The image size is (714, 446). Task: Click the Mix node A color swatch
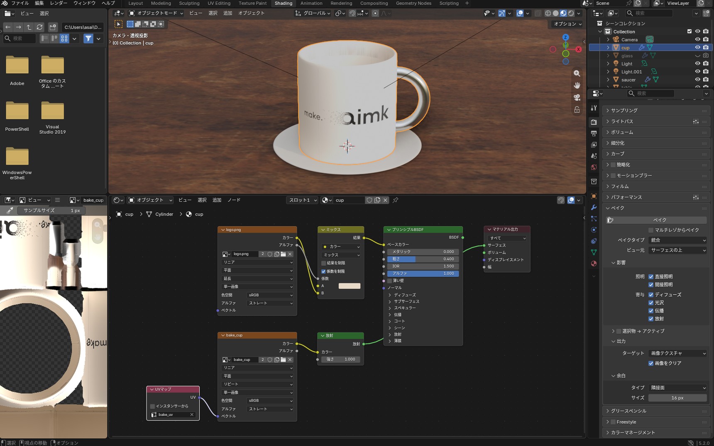click(x=350, y=286)
